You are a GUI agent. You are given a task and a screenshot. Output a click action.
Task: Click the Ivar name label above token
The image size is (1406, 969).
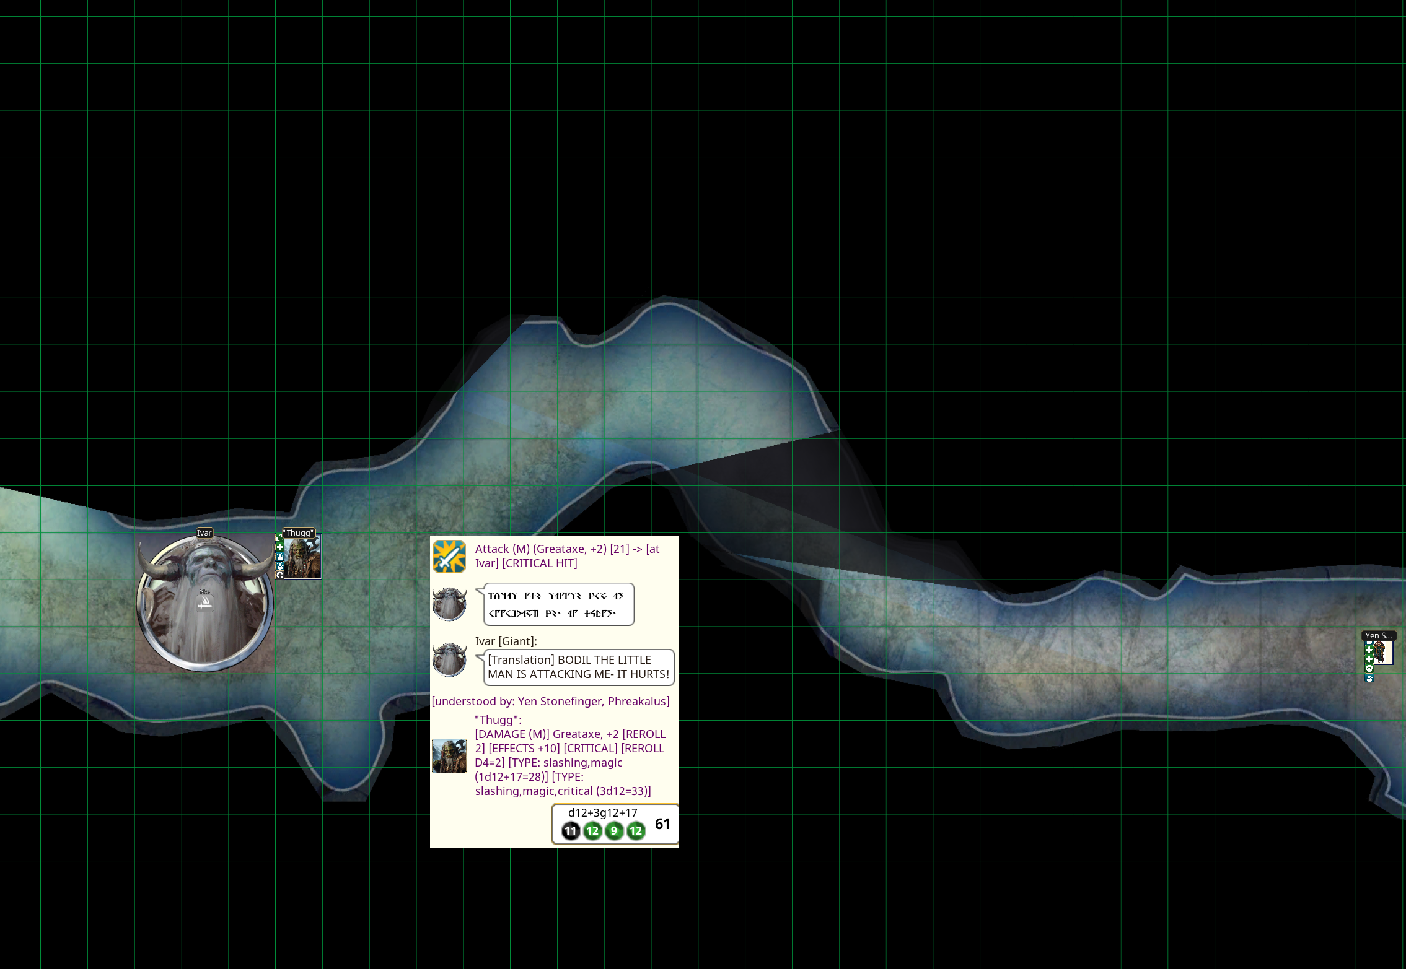[x=204, y=532]
